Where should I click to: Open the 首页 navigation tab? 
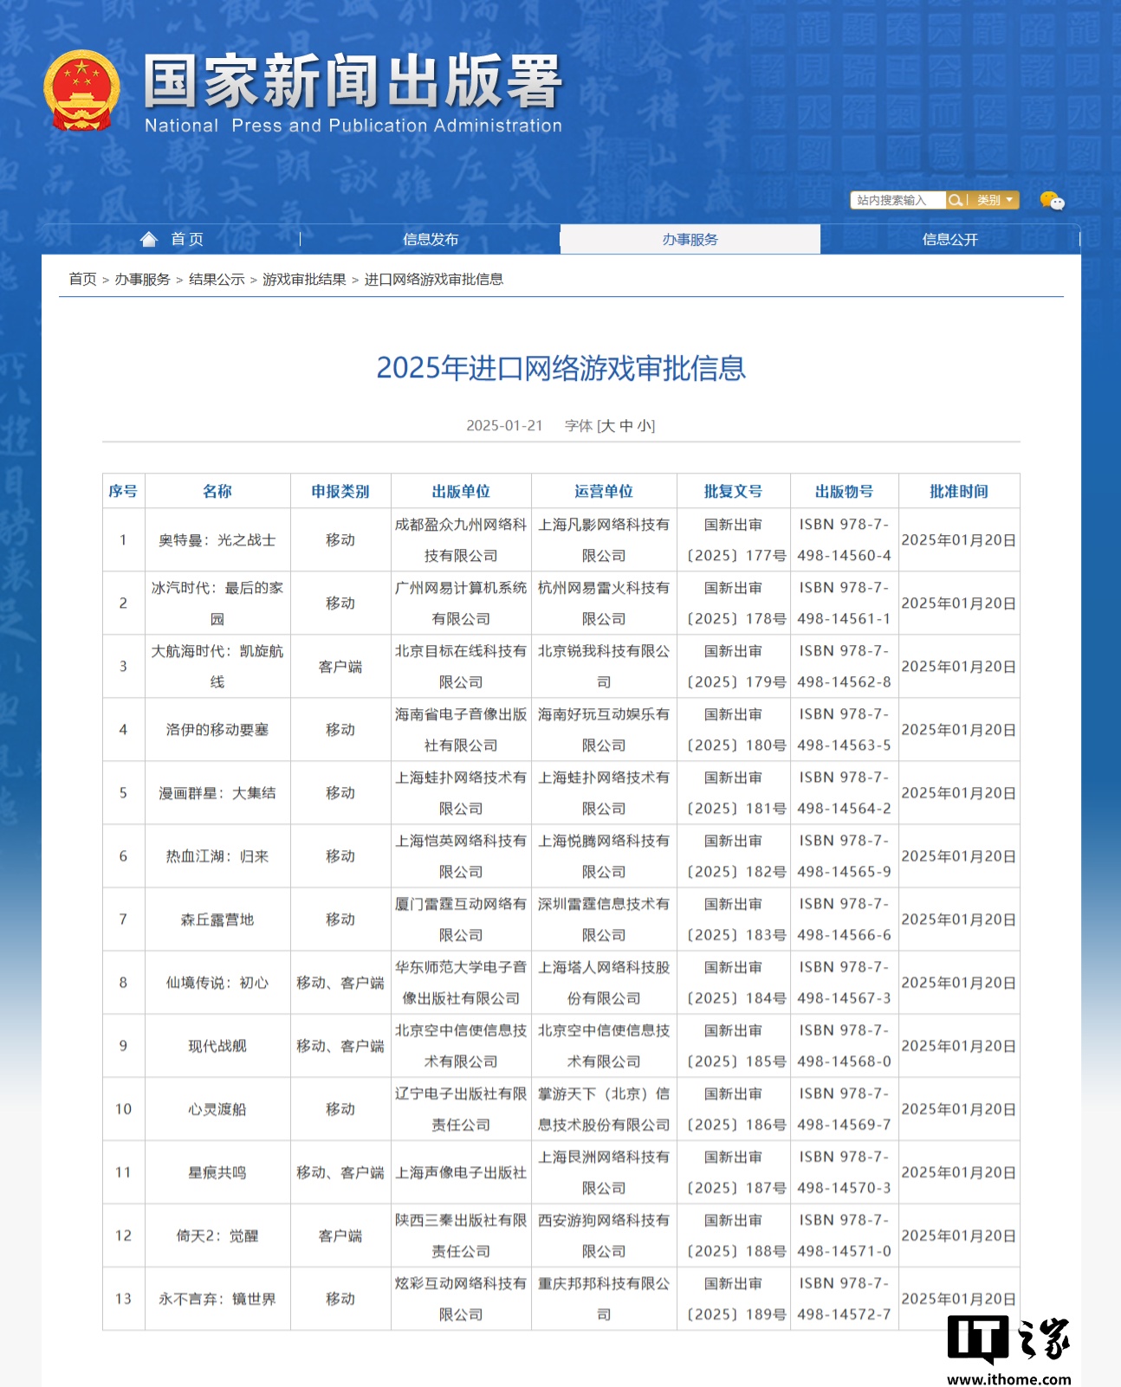(172, 239)
